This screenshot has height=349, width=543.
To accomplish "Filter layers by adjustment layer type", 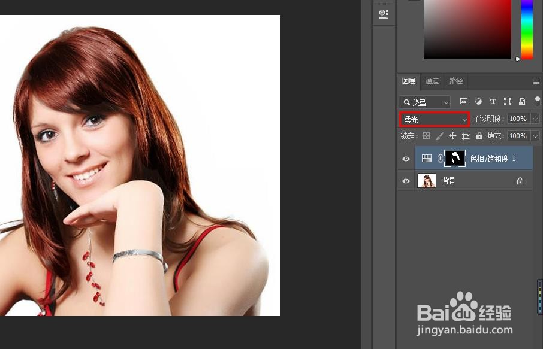I will 478,101.
